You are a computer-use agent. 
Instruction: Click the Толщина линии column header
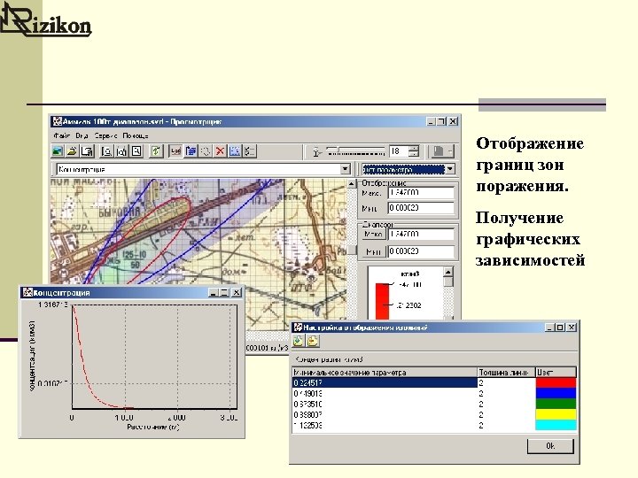point(506,372)
